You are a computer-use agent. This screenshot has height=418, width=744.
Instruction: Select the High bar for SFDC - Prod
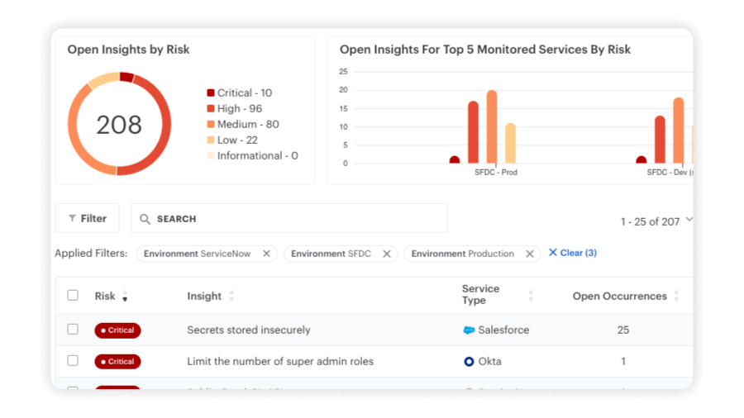pos(473,132)
